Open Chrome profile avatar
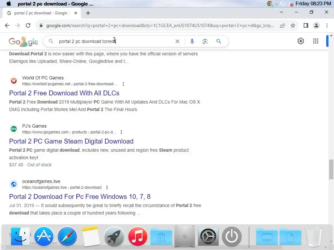 pos(316,25)
